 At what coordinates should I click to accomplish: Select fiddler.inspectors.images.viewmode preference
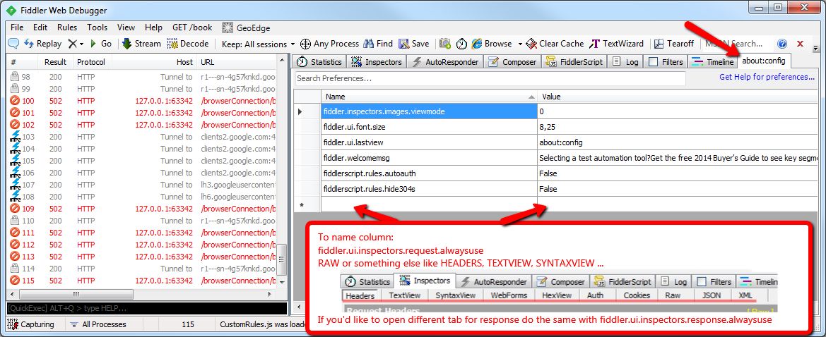[430, 111]
